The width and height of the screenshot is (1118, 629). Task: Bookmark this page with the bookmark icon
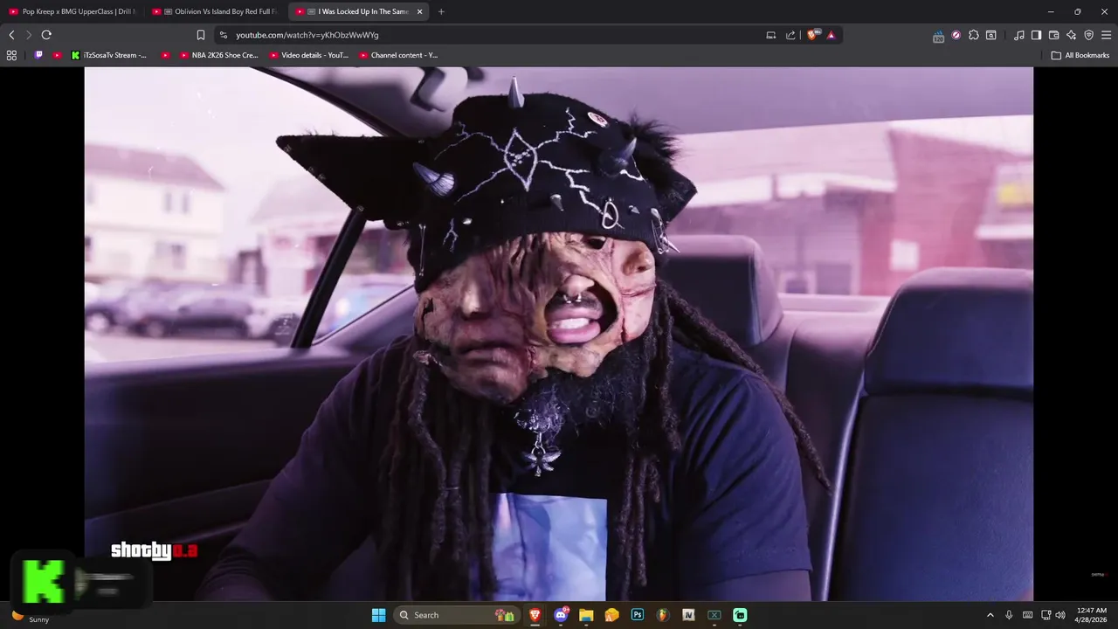[x=201, y=35]
